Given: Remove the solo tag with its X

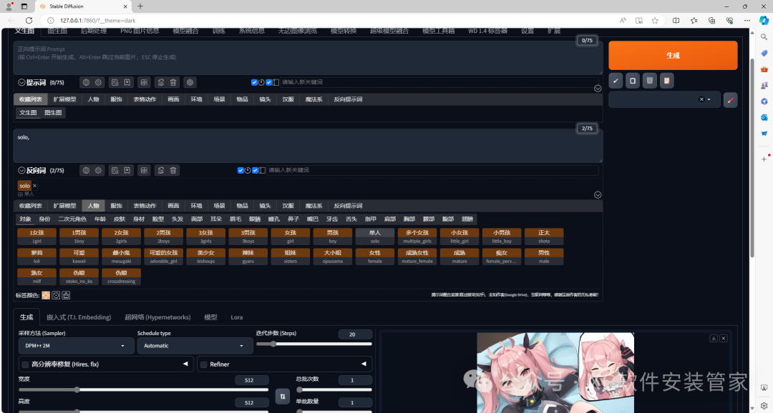Looking at the screenshot, I should (x=34, y=186).
